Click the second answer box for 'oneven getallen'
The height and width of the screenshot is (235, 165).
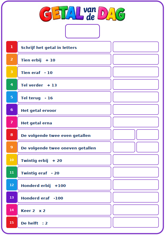click(x=148, y=147)
